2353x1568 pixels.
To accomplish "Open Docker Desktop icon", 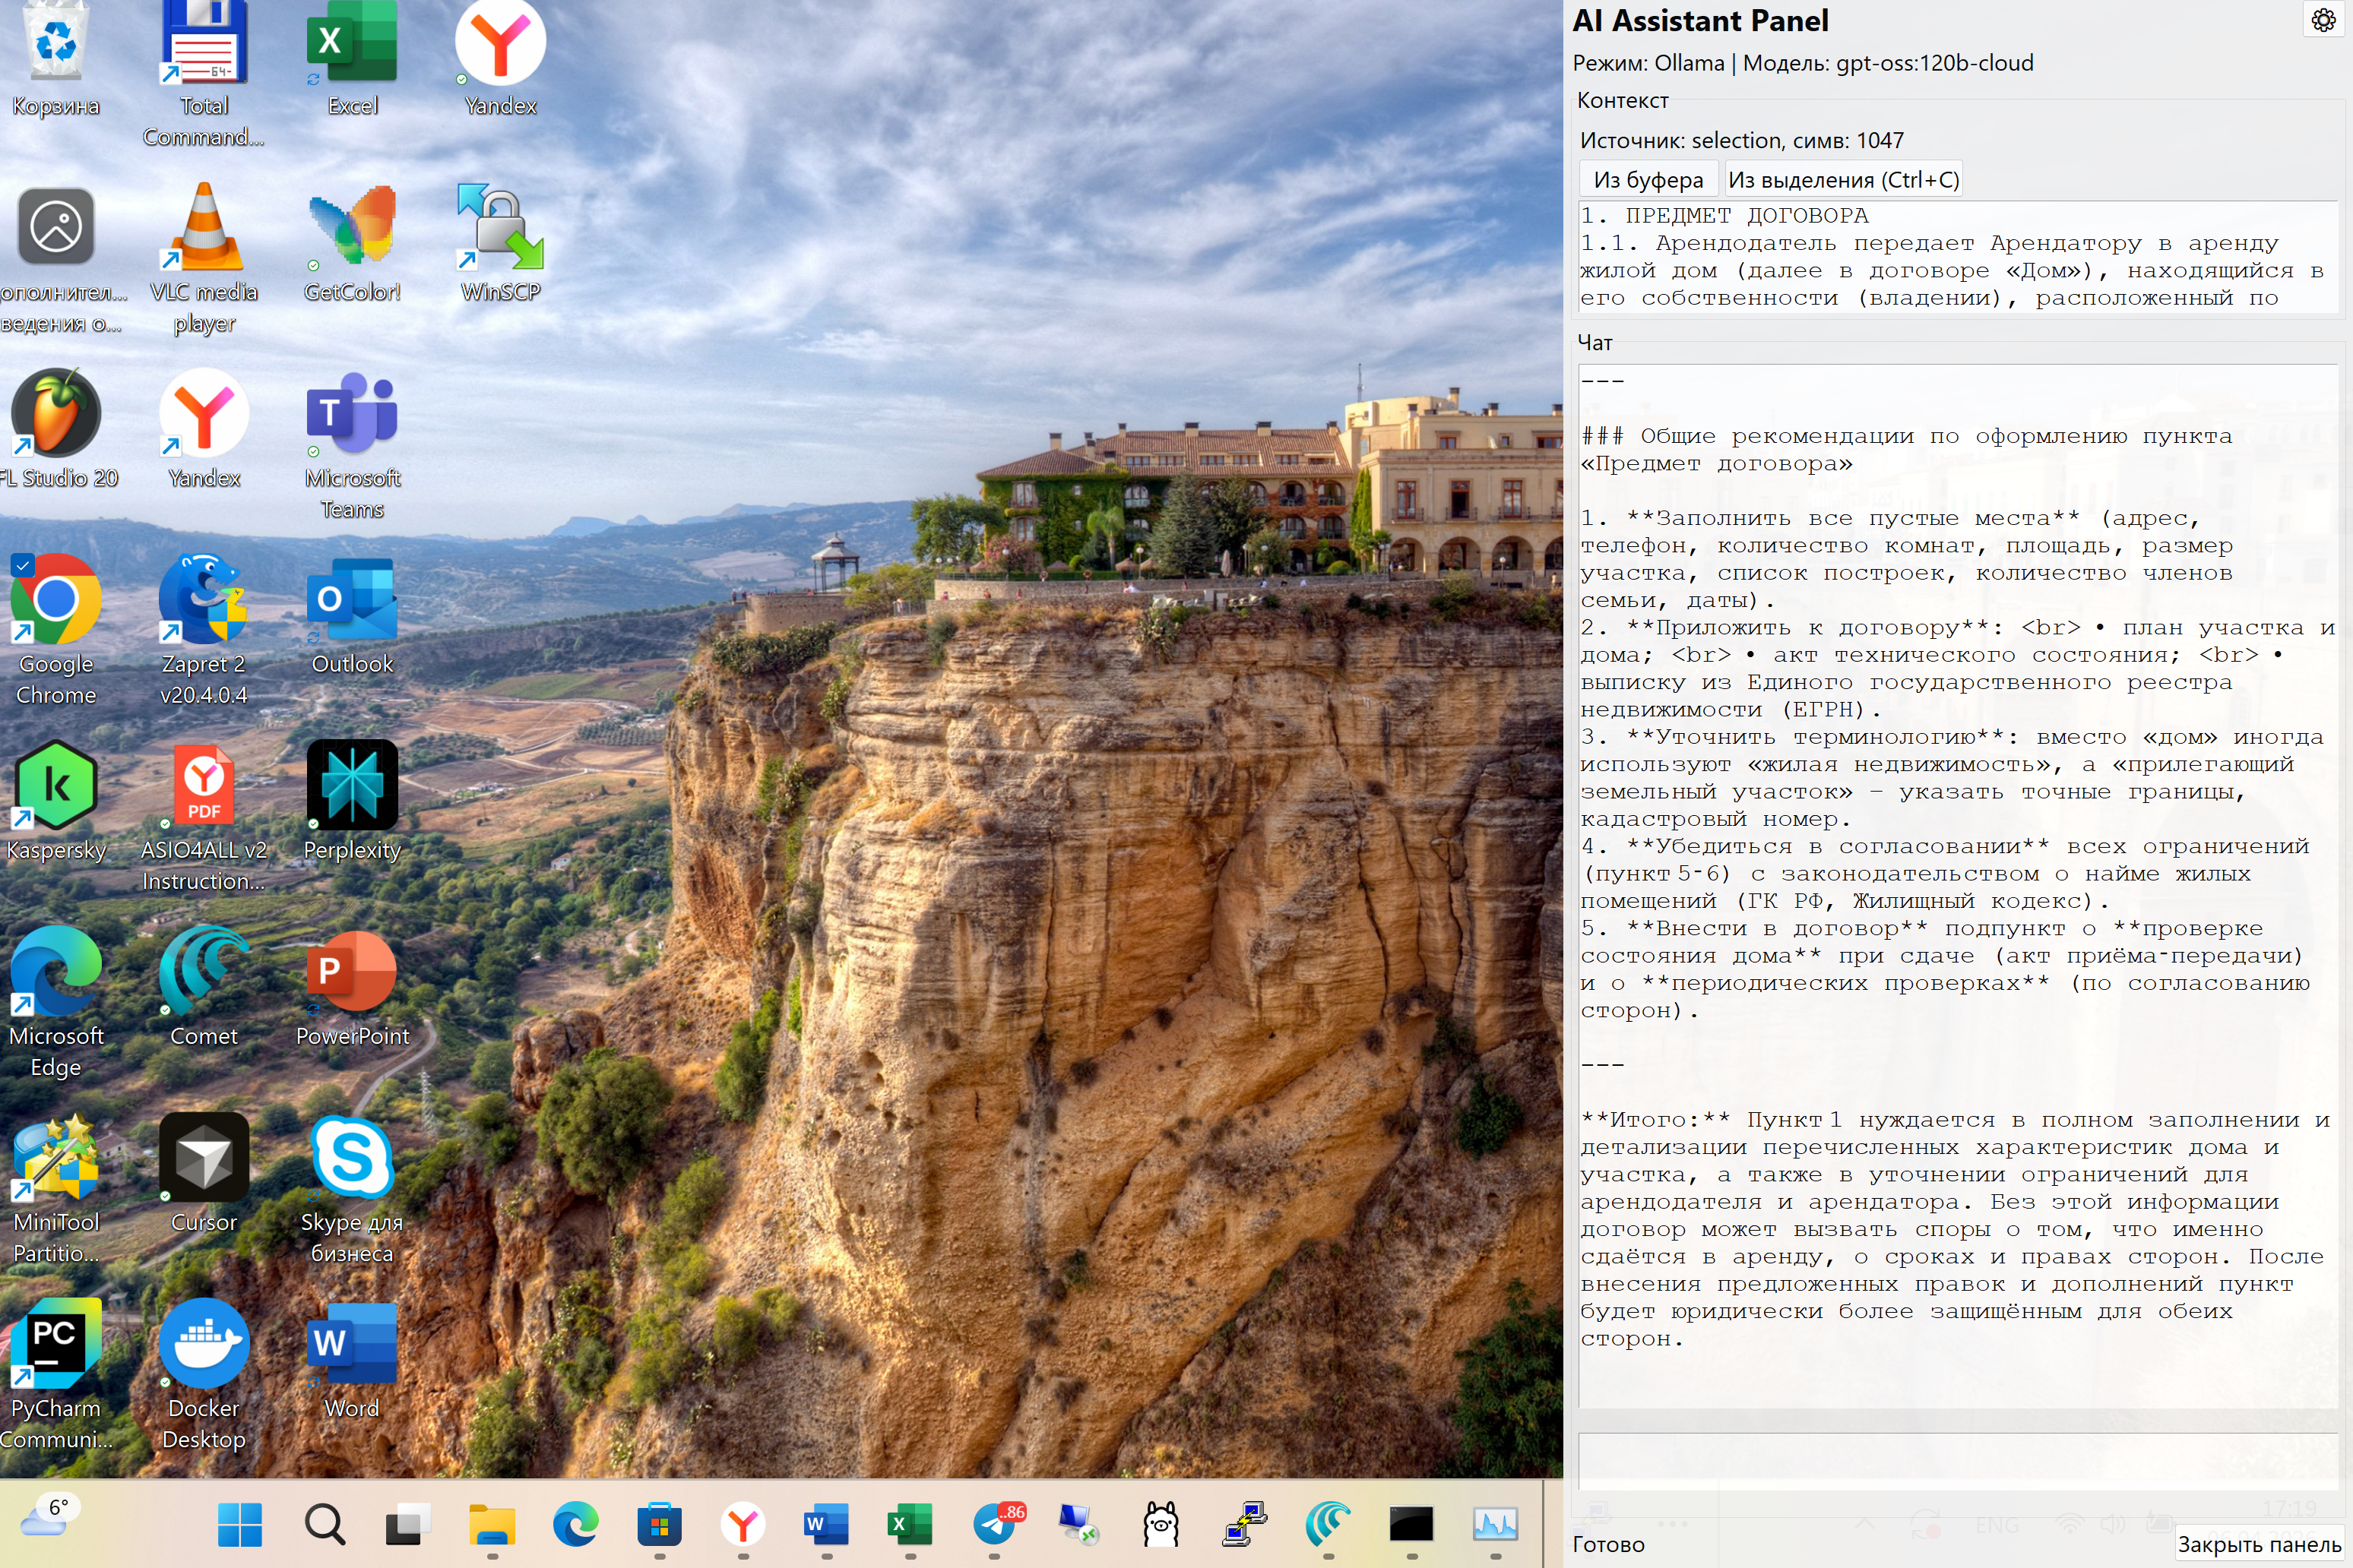I will (x=204, y=1344).
